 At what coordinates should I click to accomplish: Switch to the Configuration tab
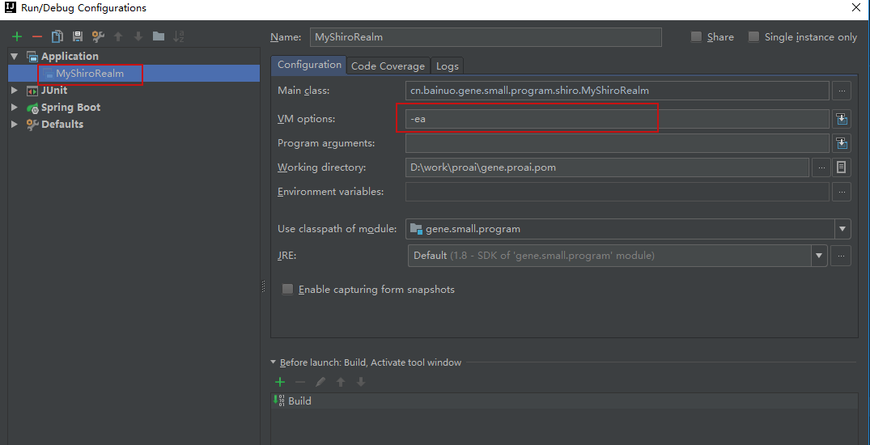(309, 65)
